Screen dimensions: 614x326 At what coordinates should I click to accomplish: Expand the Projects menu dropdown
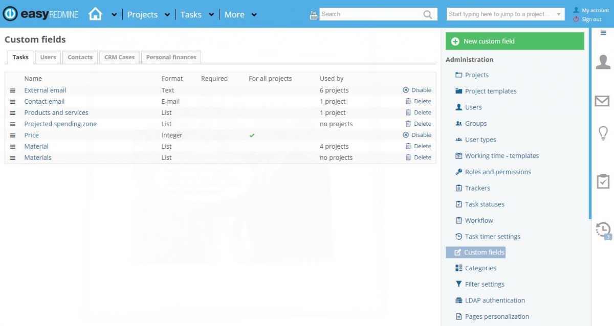coord(166,14)
